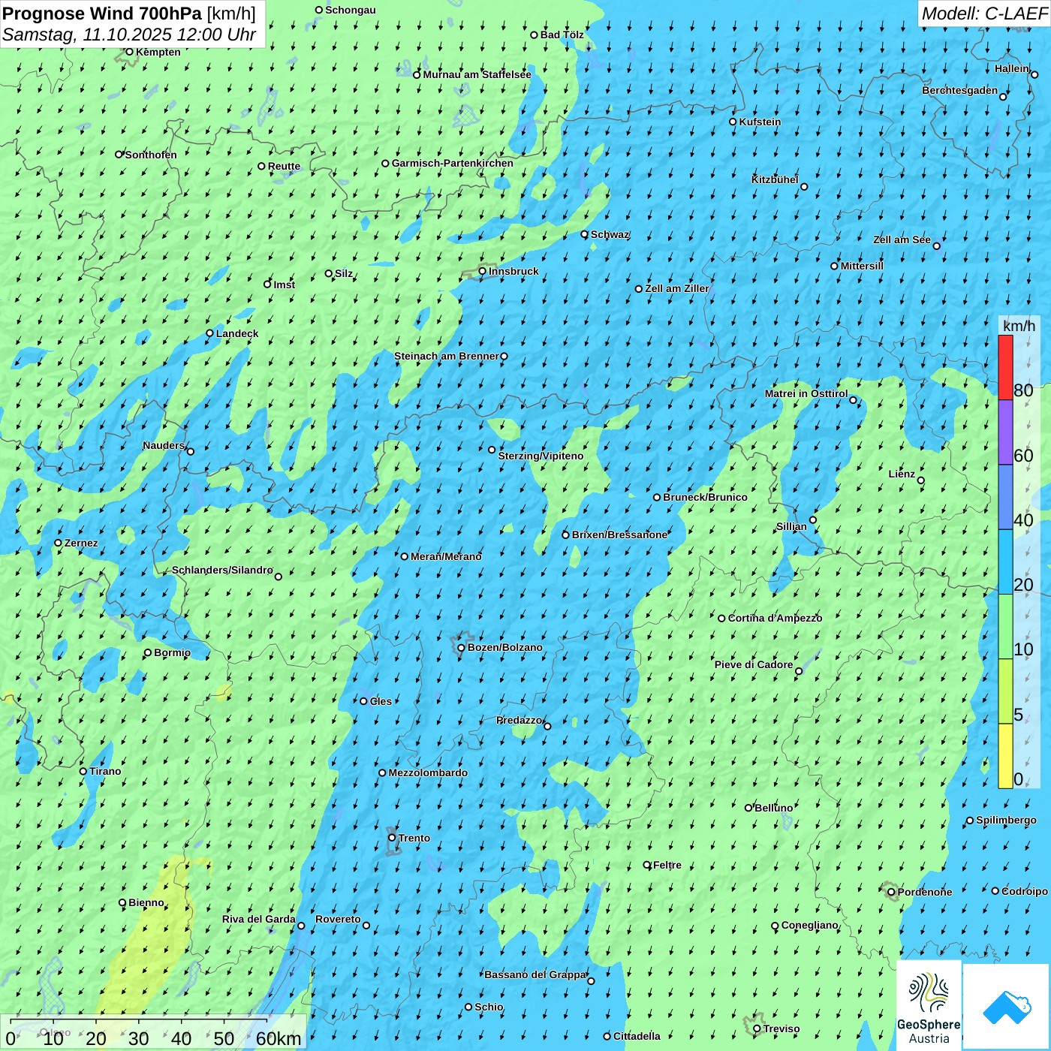Click the 'Bienno' label

click(146, 902)
